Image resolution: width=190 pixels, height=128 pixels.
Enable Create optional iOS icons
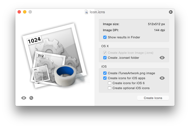[110, 88]
